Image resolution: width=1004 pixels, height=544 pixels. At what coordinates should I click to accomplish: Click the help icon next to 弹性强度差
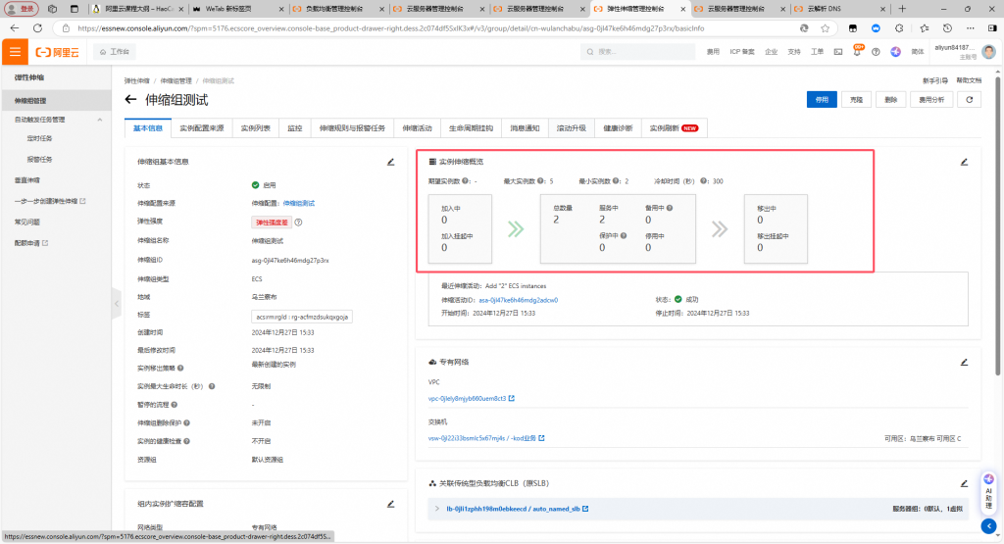tap(298, 223)
